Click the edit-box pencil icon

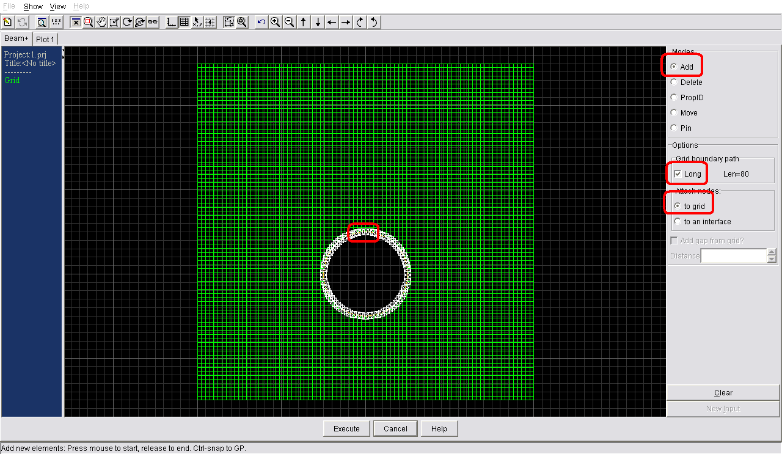pos(114,22)
